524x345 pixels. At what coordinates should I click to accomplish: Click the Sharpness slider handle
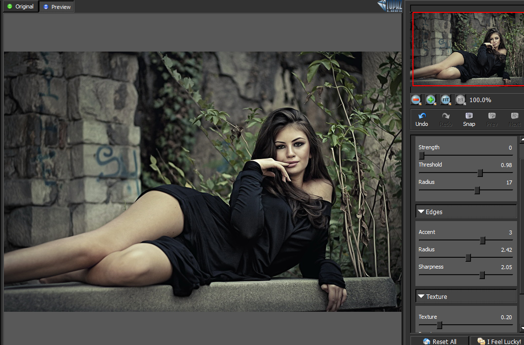click(x=482, y=275)
